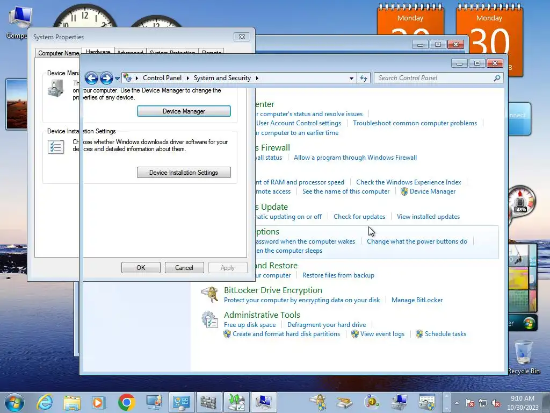
Task: Open Allow a program through Windows Firewall
Action: pyautogui.click(x=356, y=158)
